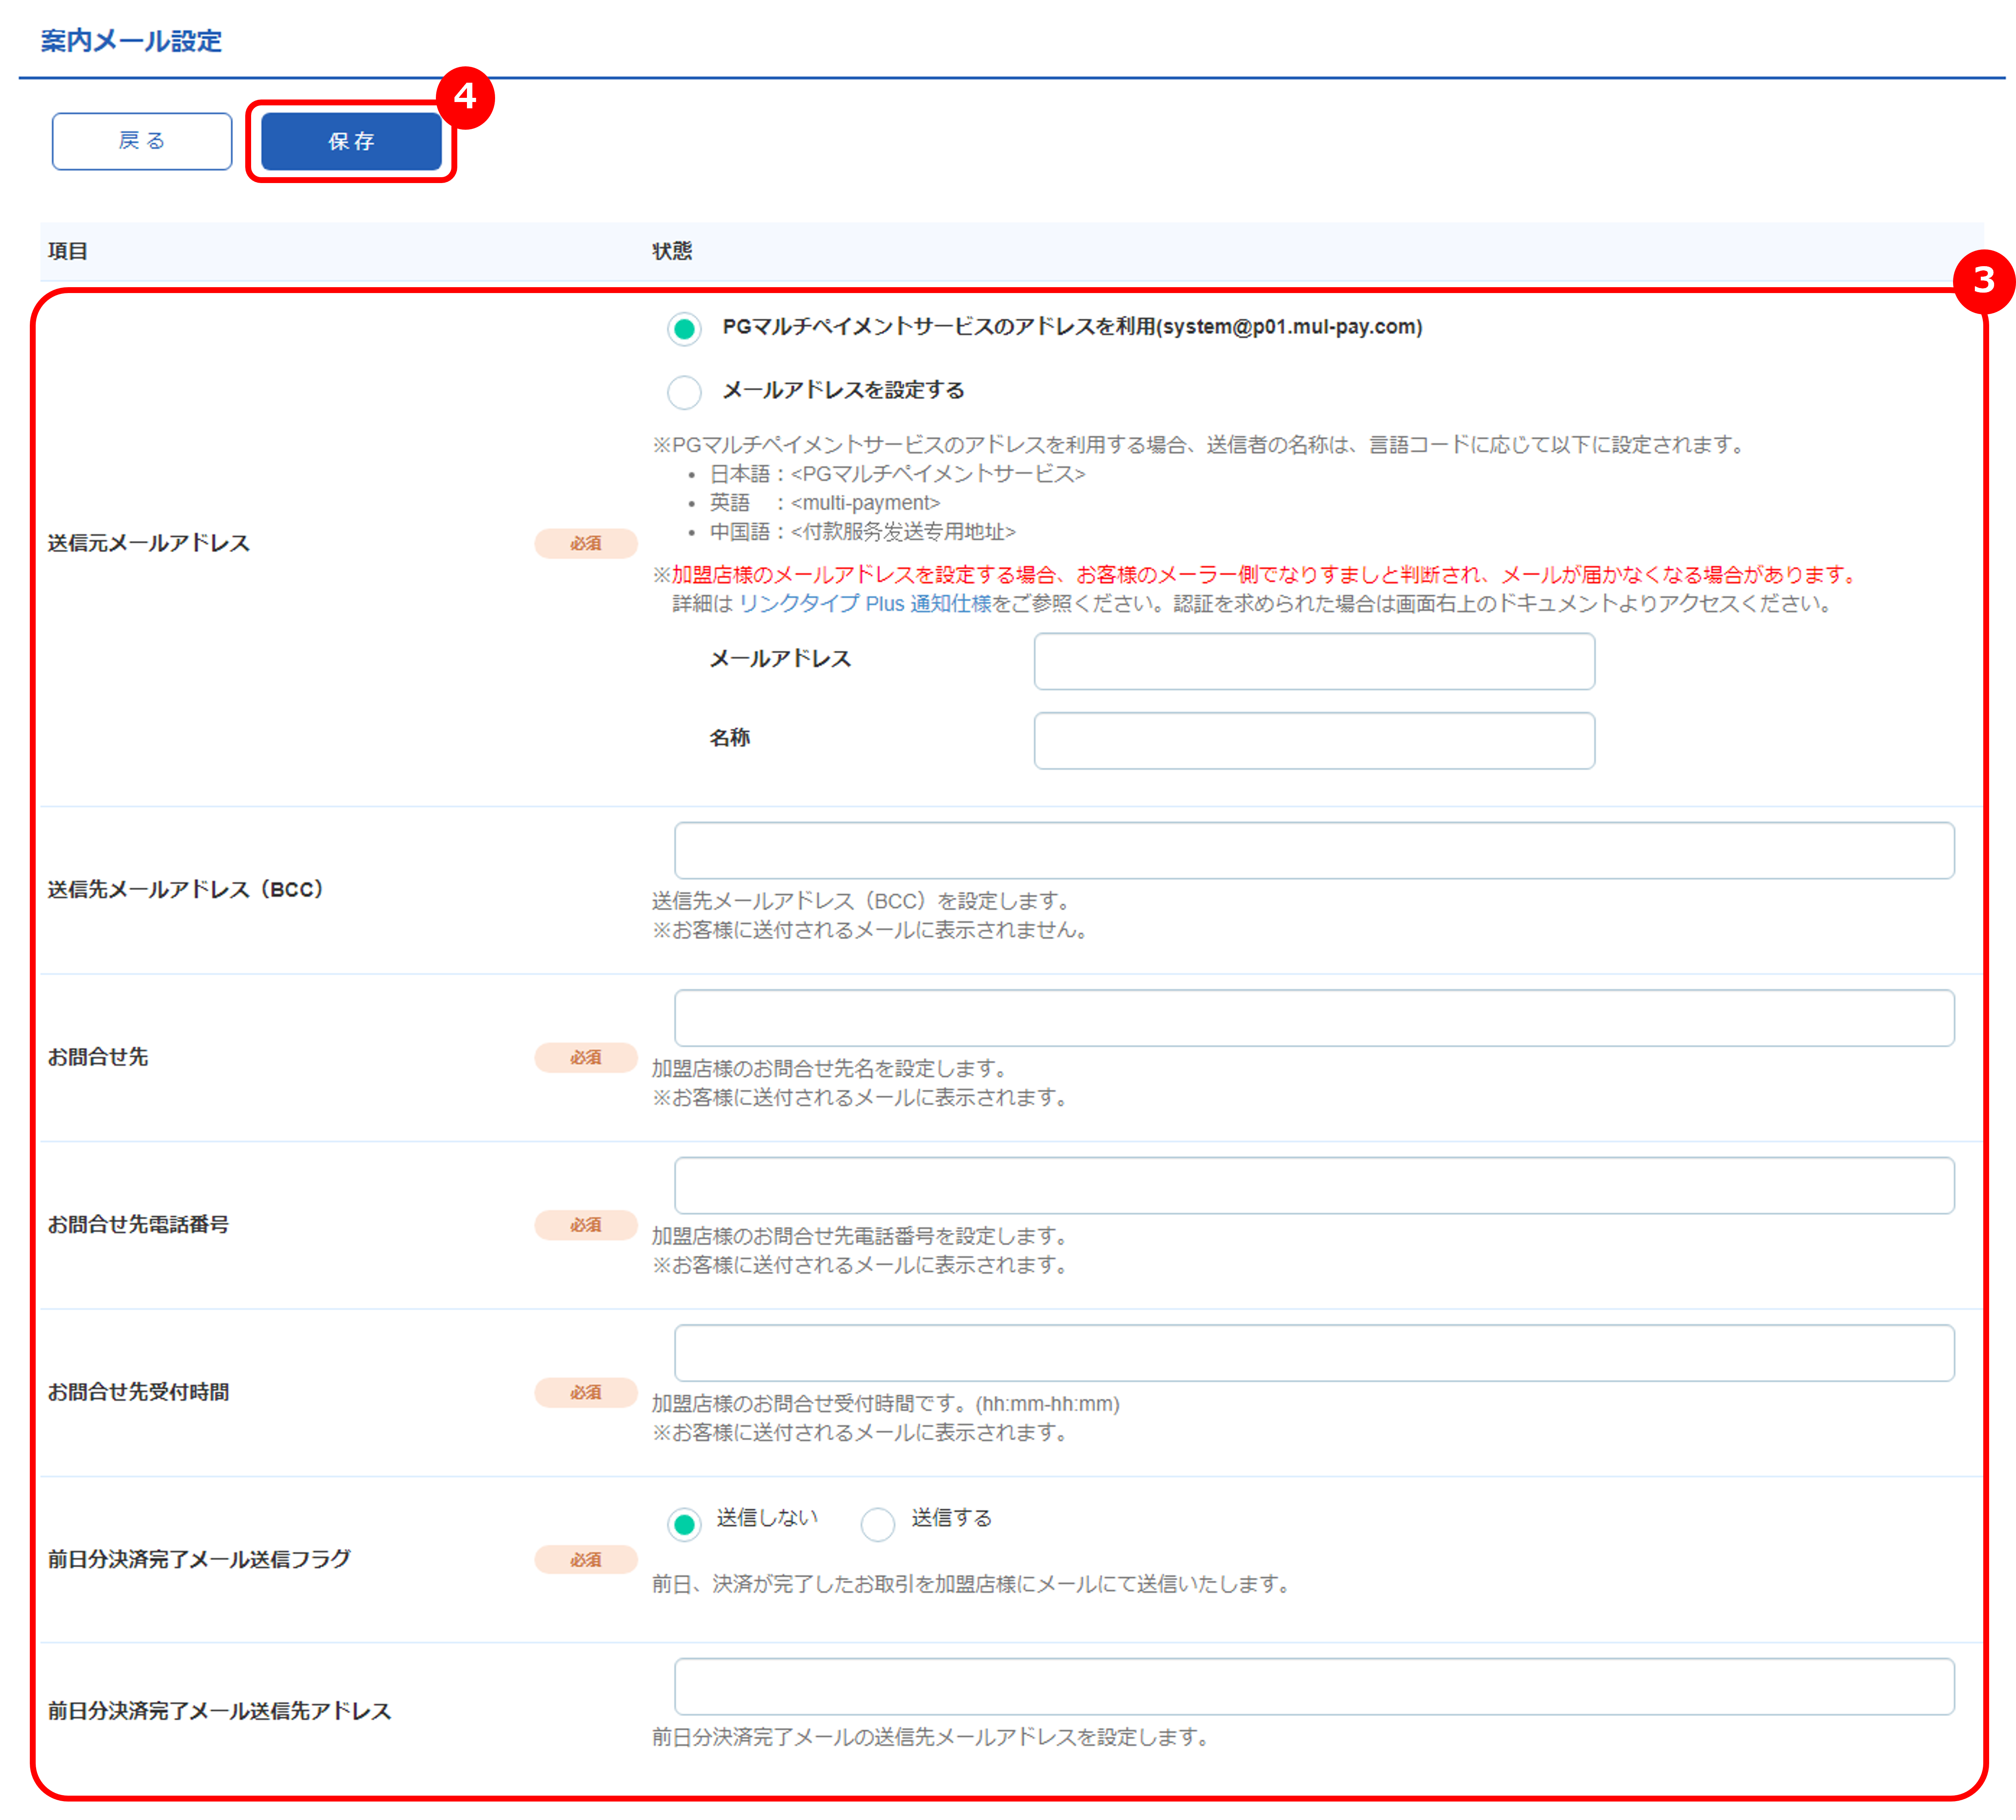This screenshot has width=2016, height=1820.
Task: Click the お問合せ先受付時間 row label
Action: pos(138,1392)
